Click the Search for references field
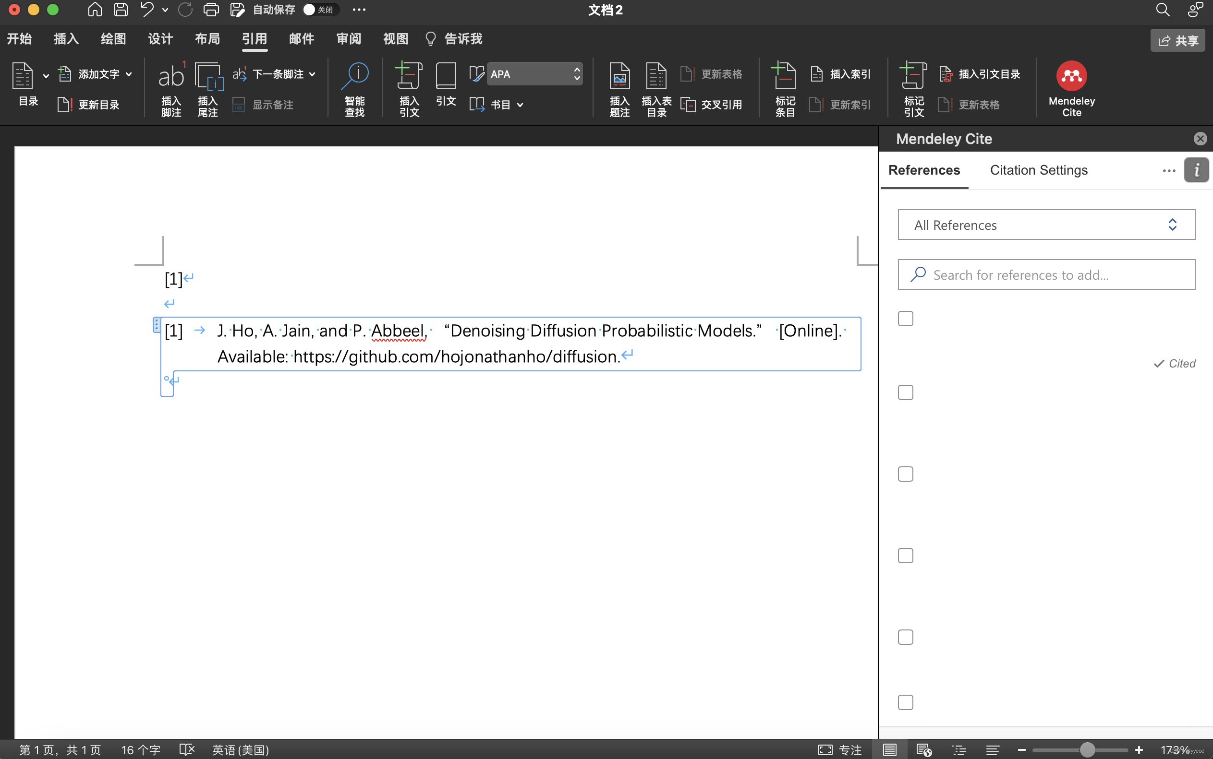The image size is (1213, 759). [x=1046, y=274]
